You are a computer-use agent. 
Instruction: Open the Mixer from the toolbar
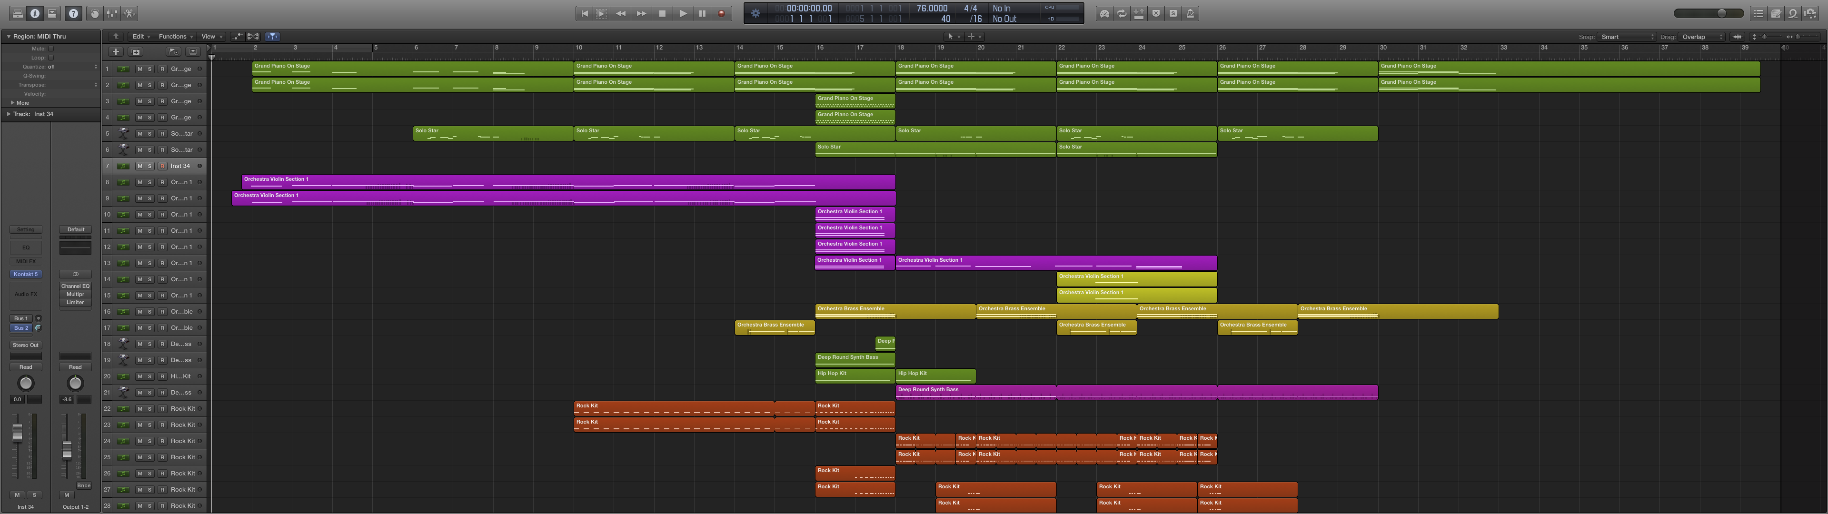tap(112, 13)
